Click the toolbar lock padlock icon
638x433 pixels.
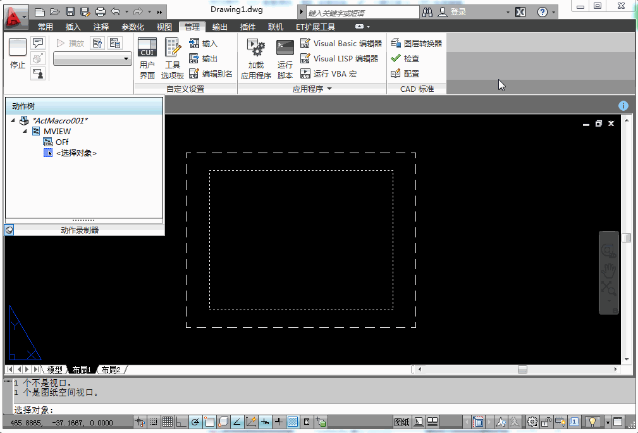[546, 422]
